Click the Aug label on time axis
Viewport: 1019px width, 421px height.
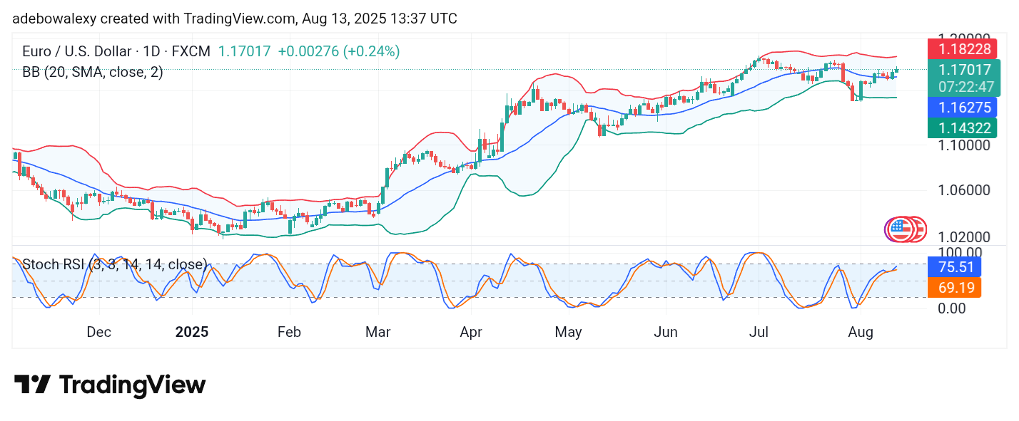coord(861,332)
